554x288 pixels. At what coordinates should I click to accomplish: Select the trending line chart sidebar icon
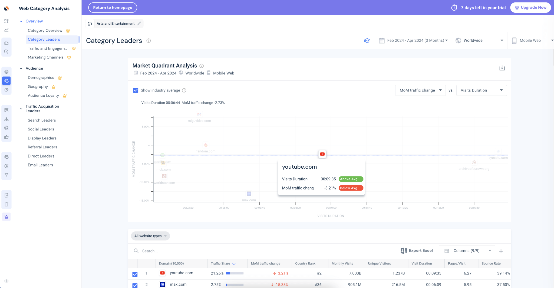click(6, 30)
